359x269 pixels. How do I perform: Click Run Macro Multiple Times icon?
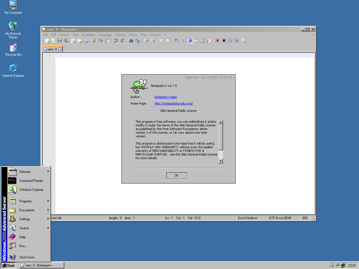coord(237,41)
